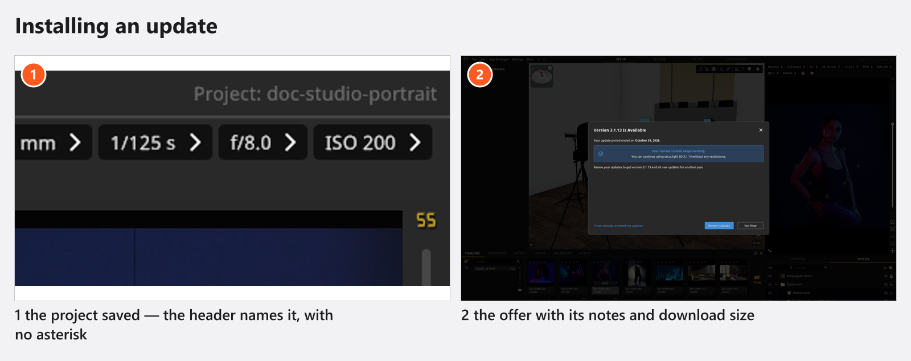Close the Version 3.1.13 Is Available dialog
This screenshot has height=361, width=911.
point(761,130)
